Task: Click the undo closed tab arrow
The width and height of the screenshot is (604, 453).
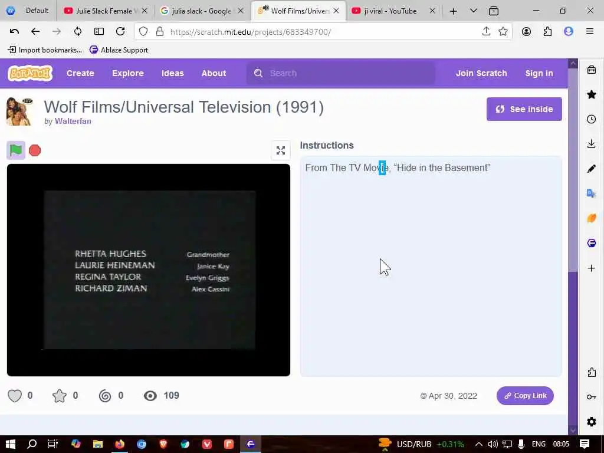Action: 14,32
